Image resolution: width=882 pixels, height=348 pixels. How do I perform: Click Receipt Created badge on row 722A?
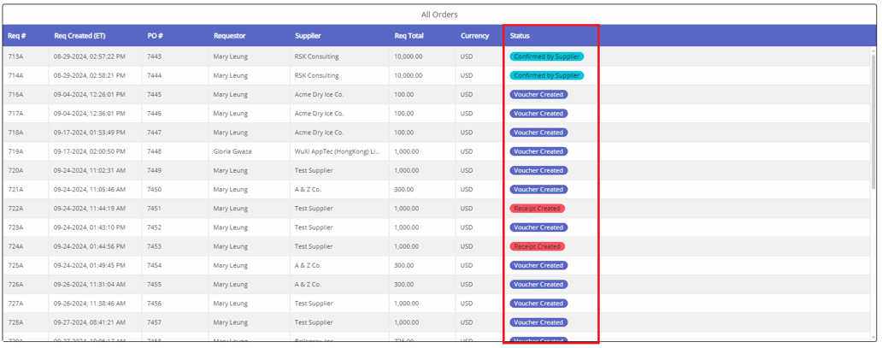point(537,209)
